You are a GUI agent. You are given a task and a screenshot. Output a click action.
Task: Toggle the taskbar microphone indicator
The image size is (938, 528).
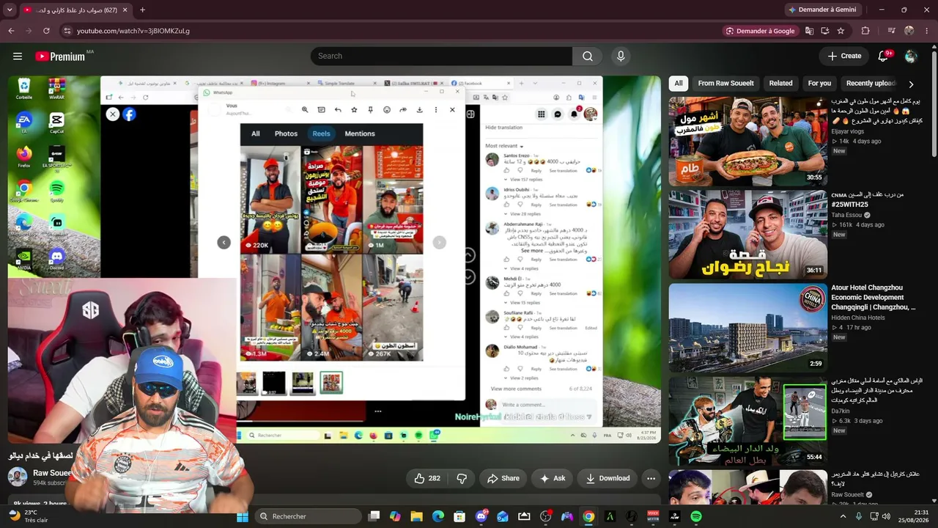click(x=859, y=516)
